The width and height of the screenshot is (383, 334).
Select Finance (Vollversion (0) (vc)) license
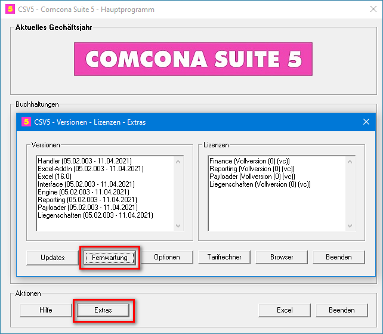[249, 161]
